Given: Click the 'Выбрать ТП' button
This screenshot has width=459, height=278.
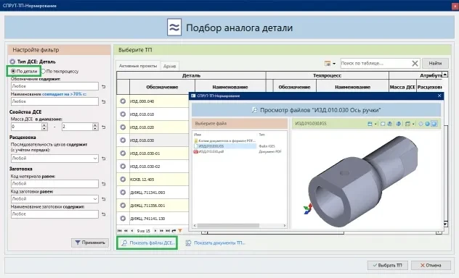Looking at the screenshot, I should (x=388, y=265).
